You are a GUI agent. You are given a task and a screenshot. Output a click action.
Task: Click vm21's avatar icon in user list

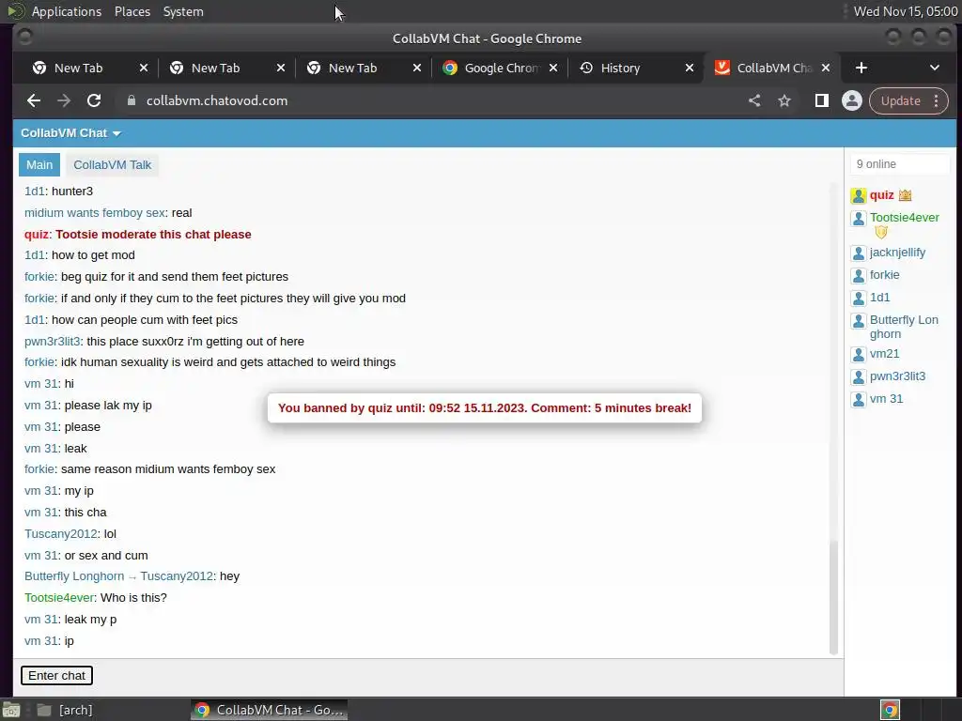tap(859, 354)
